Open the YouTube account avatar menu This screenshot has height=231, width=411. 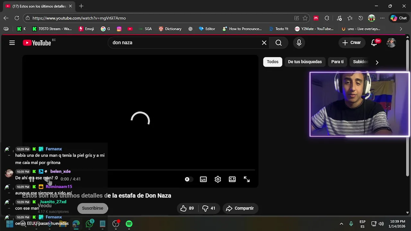point(391,43)
